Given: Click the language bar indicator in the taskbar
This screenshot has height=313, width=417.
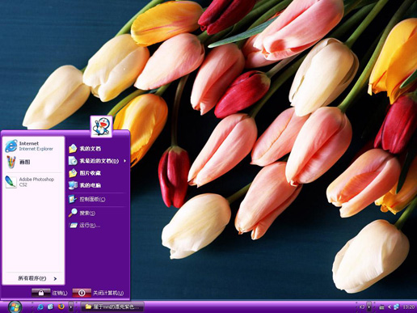Looking at the screenshot, I should point(362,307).
